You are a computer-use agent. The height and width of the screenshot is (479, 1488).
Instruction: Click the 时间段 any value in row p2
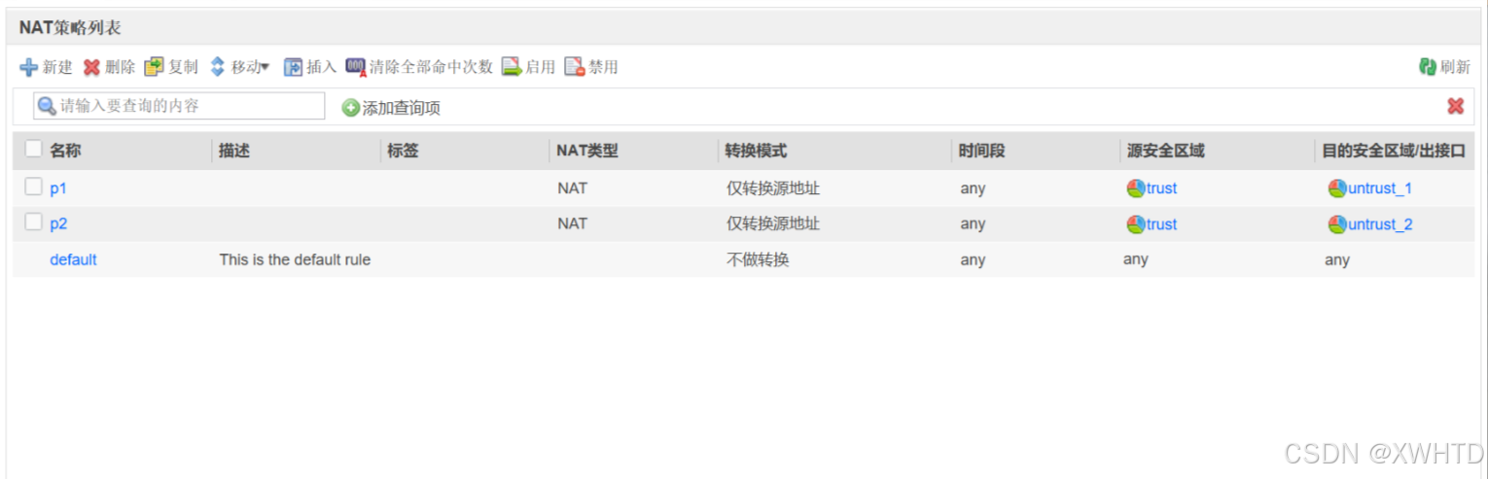point(973,224)
